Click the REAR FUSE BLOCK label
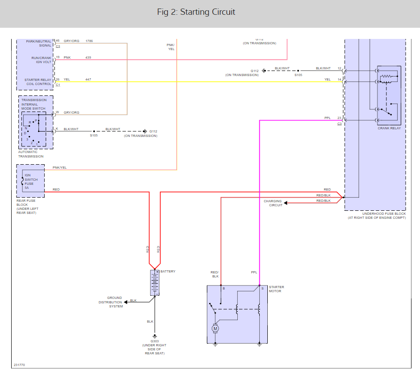This screenshot has width=420, height=379. click(x=27, y=207)
